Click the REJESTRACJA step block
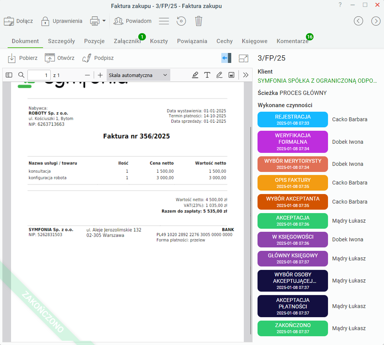Viewport: 384px width, 345px height. (x=293, y=120)
